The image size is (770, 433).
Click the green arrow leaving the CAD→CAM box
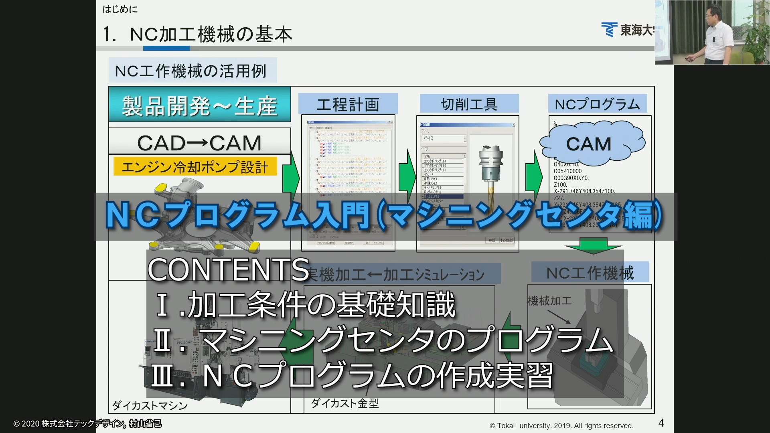[291, 176]
